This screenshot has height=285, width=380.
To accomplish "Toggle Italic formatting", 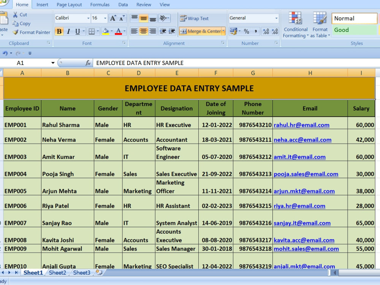I will pos(68,31).
